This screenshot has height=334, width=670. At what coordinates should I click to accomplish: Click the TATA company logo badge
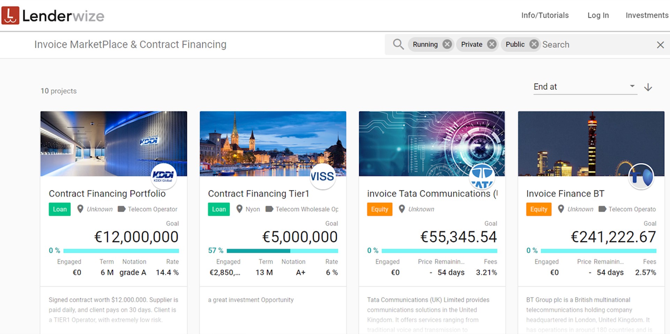tap(482, 176)
